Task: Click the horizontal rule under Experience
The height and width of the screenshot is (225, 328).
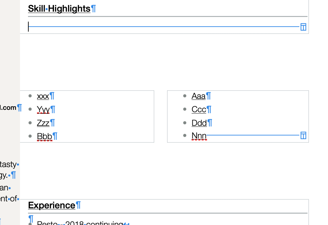Action: [167, 213]
